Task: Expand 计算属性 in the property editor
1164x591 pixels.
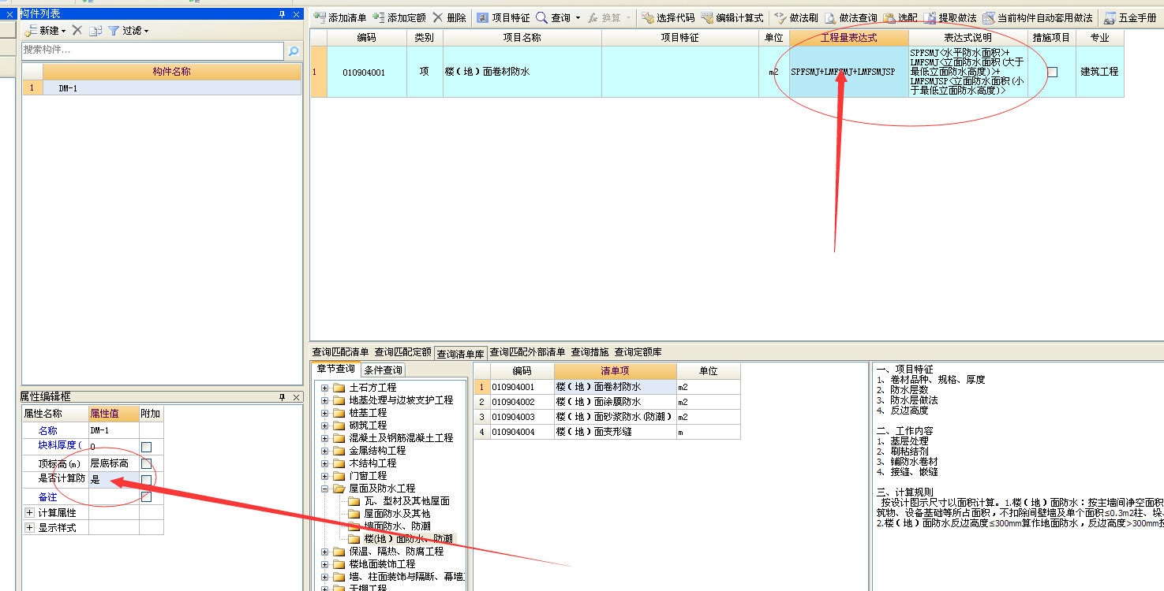Action: (x=29, y=512)
